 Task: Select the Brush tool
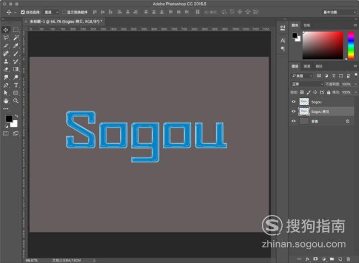click(x=16, y=54)
